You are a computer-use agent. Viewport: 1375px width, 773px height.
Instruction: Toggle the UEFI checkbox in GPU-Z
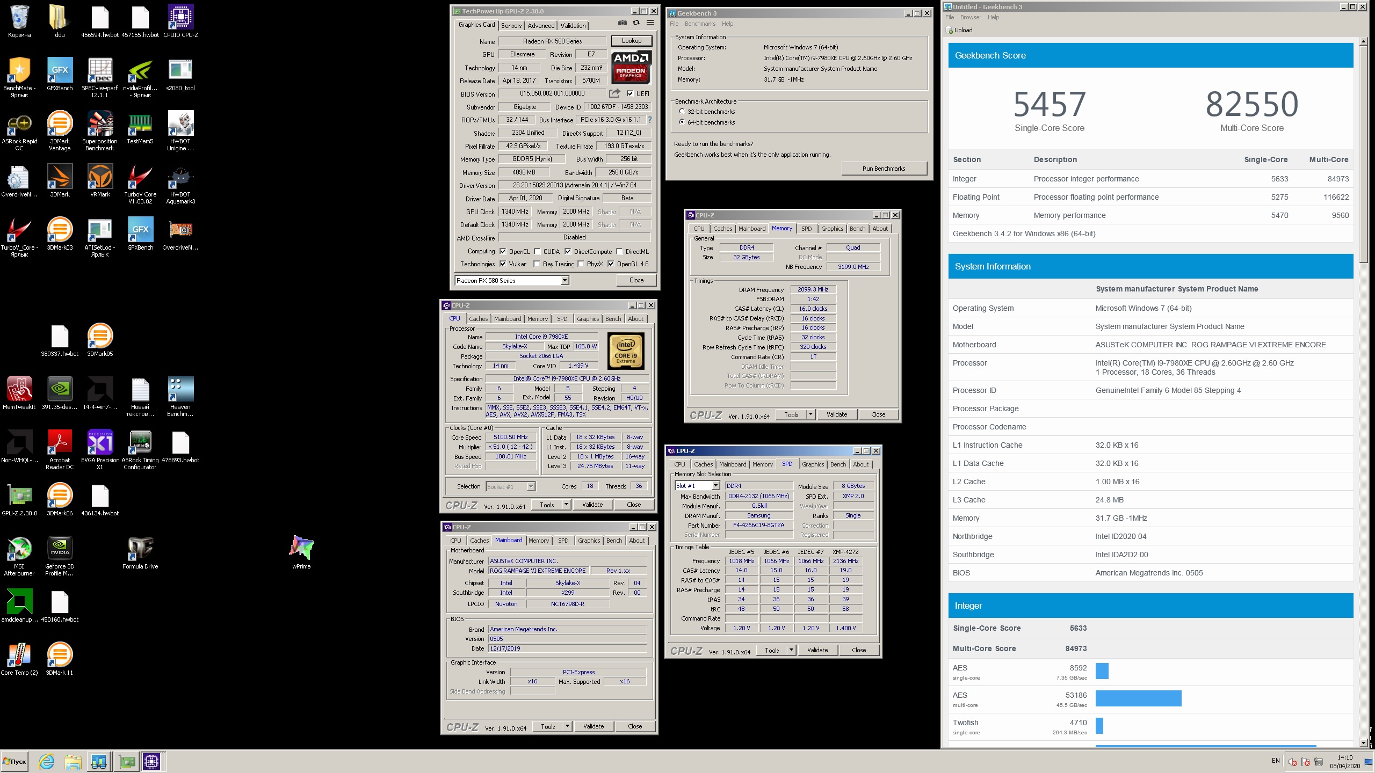click(630, 93)
